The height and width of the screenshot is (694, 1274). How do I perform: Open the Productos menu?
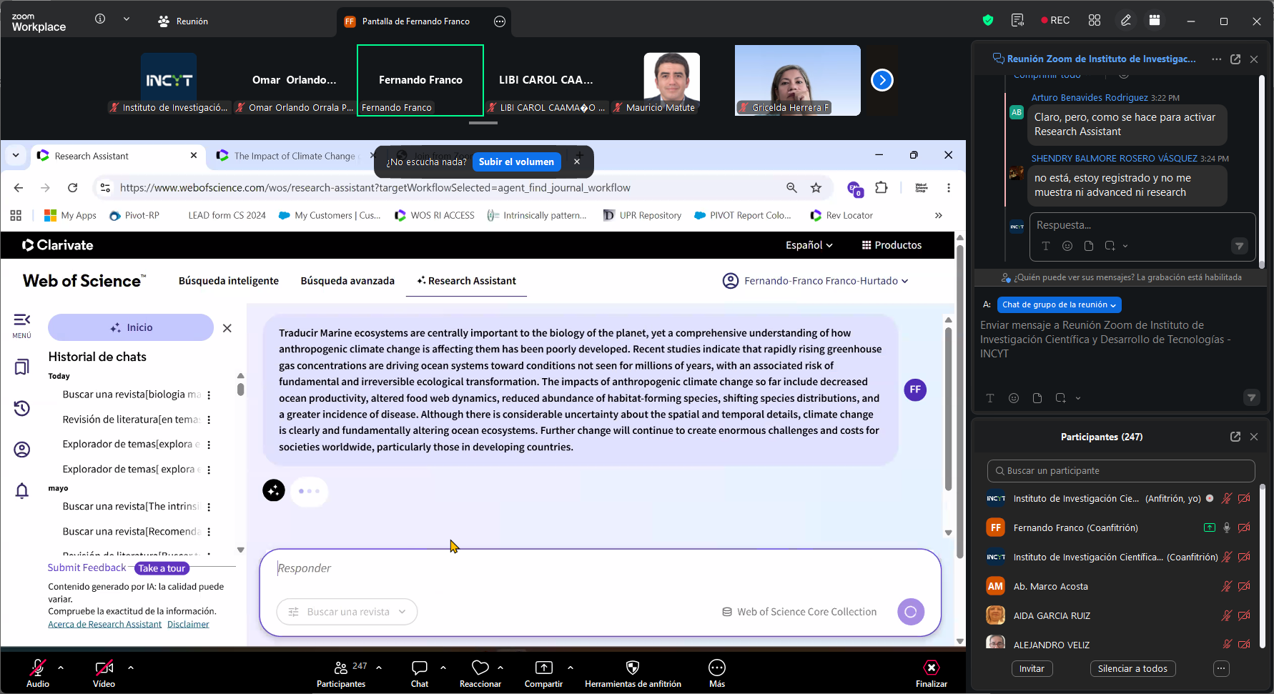(x=892, y=245)
